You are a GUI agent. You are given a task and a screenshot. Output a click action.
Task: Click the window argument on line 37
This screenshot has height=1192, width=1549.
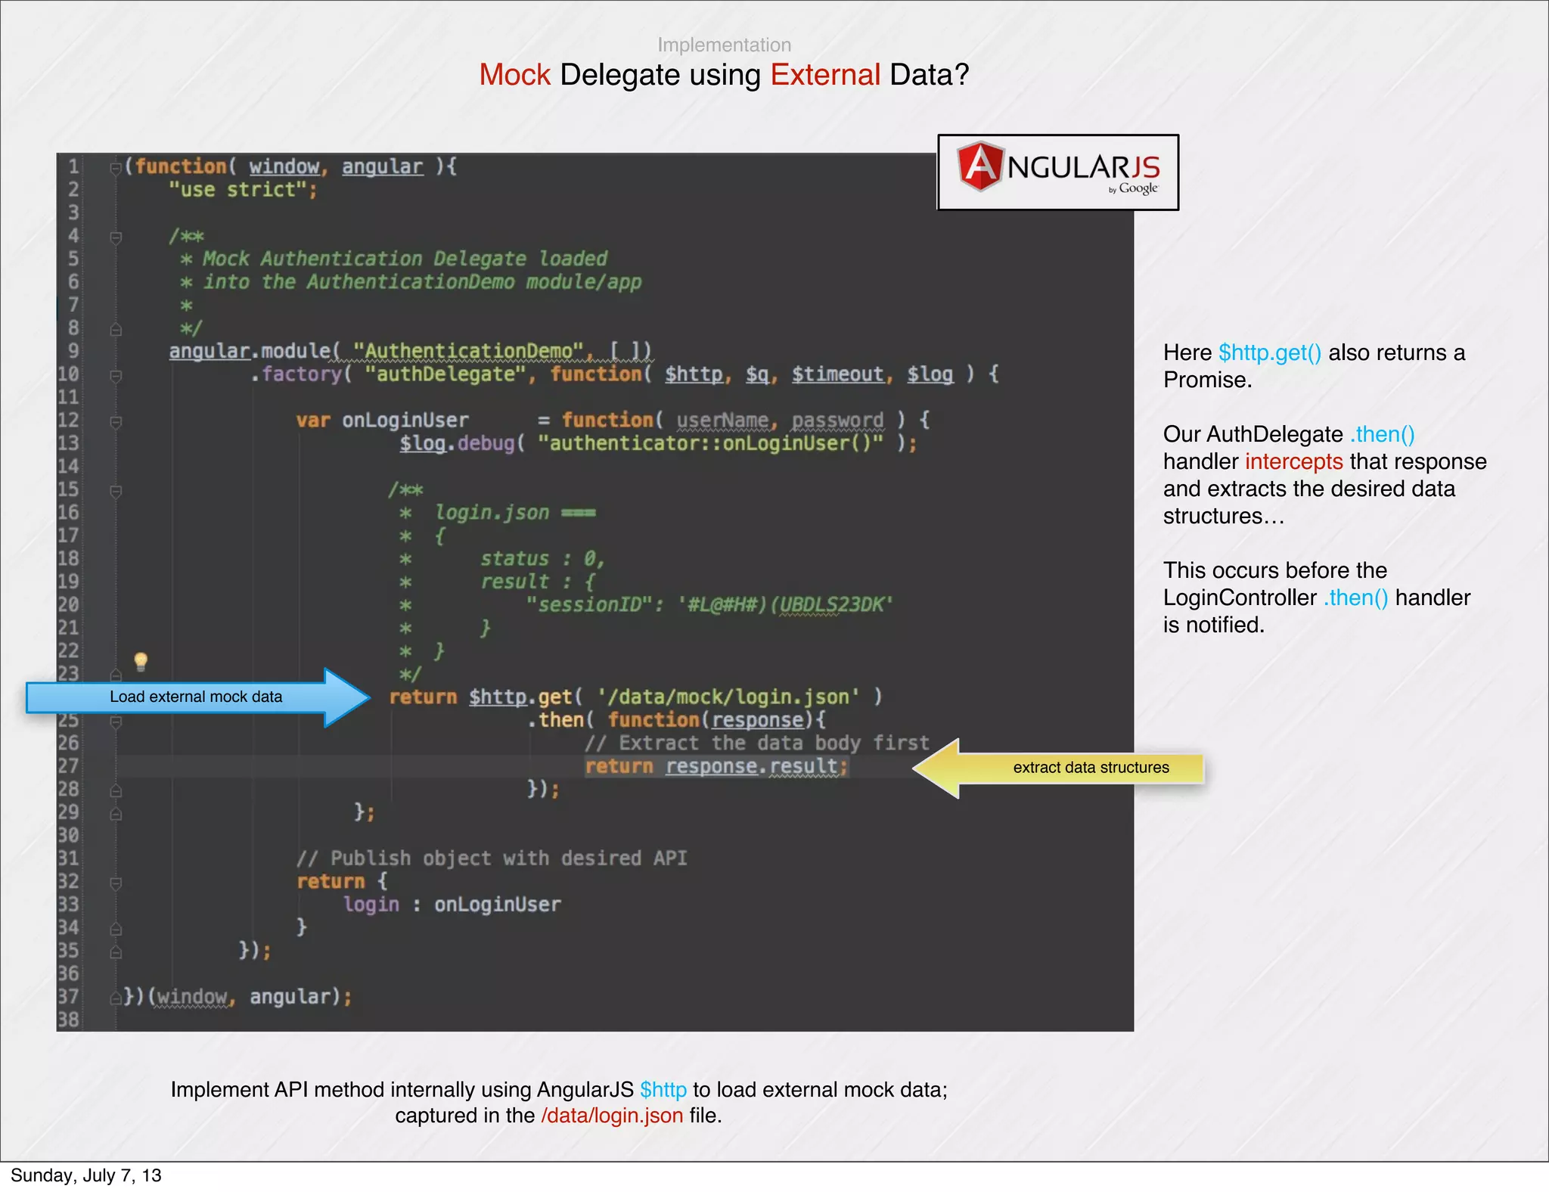[x=192, y=997]
